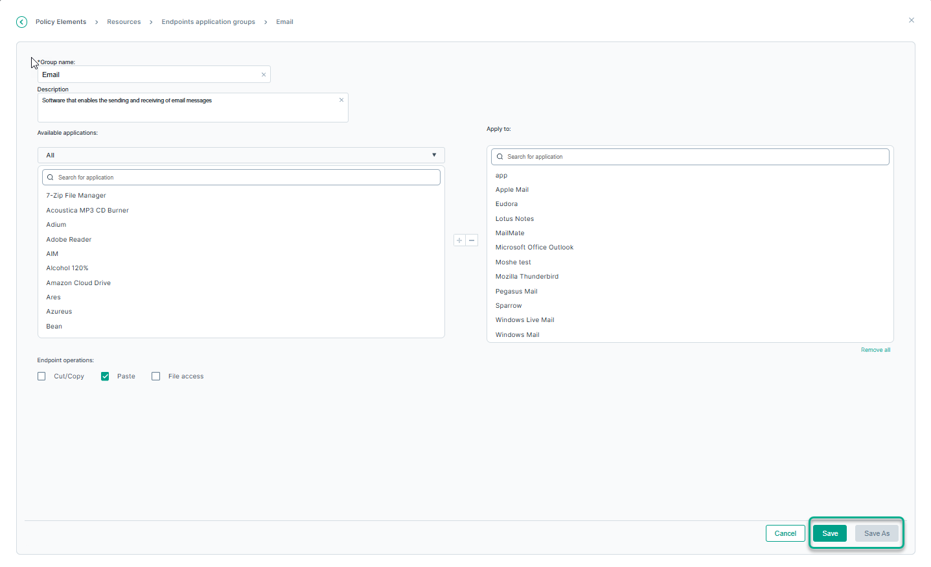Click the minus icon to remove application

(472, 240)
